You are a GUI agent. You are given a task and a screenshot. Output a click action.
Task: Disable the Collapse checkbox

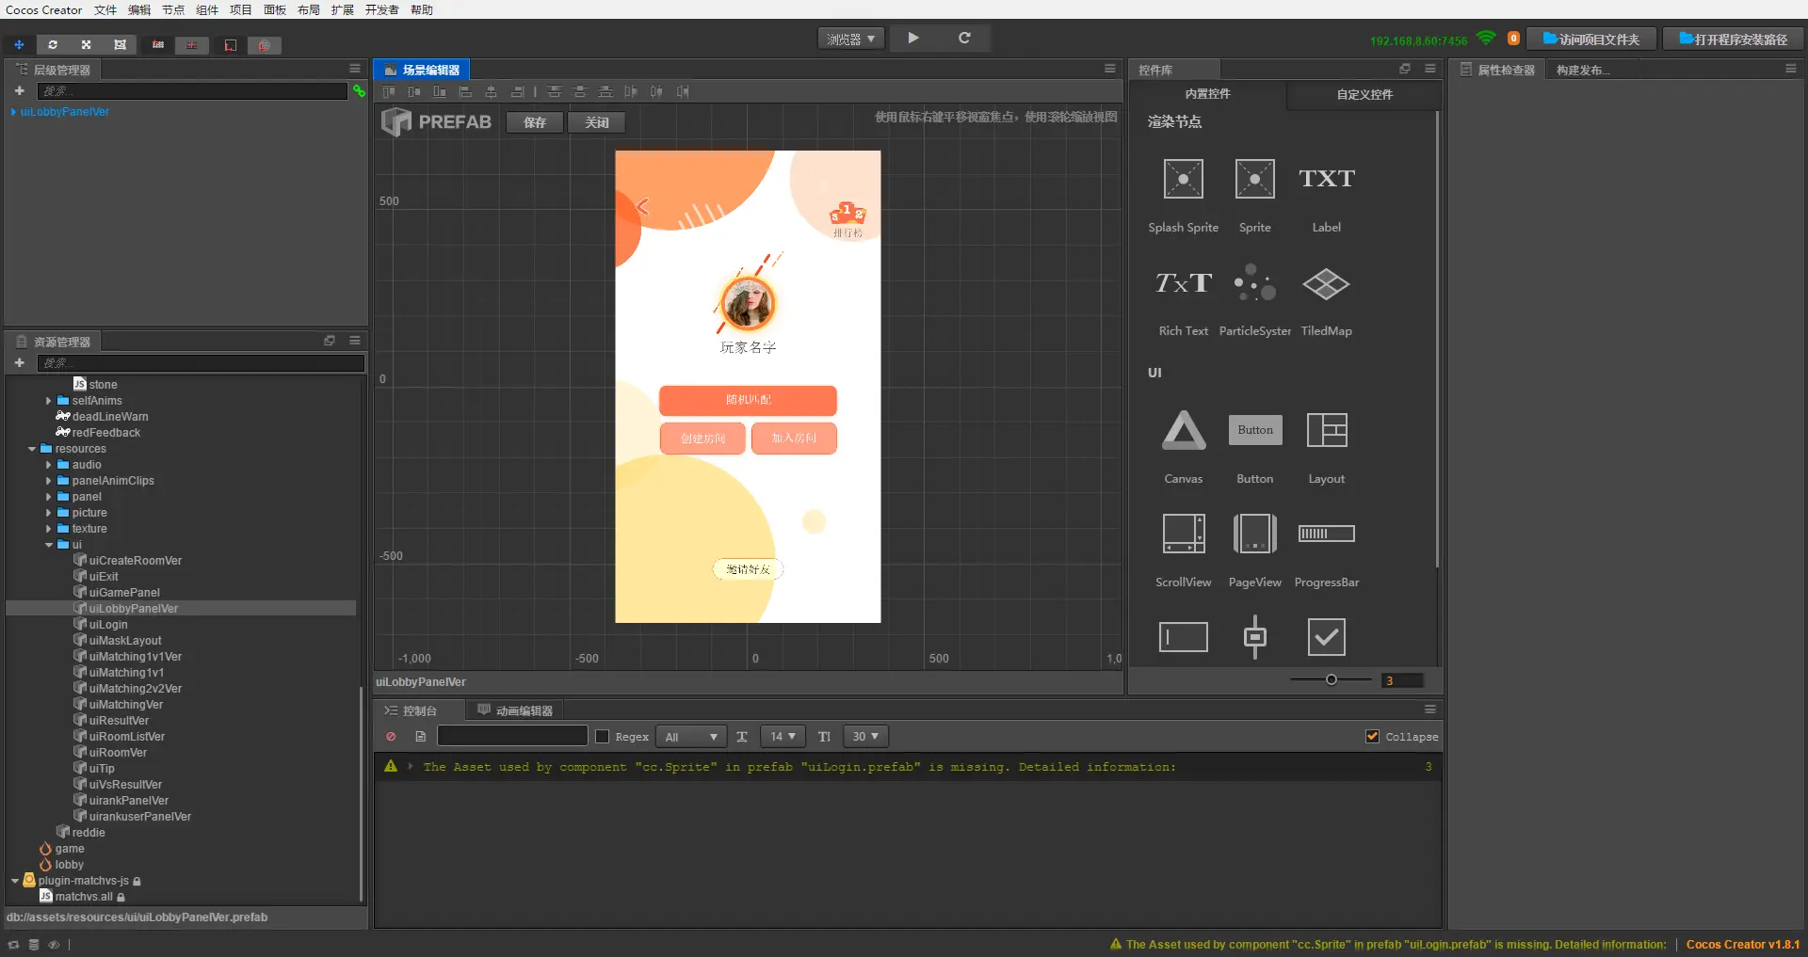pyautogui.click(x=1372, y=737)
